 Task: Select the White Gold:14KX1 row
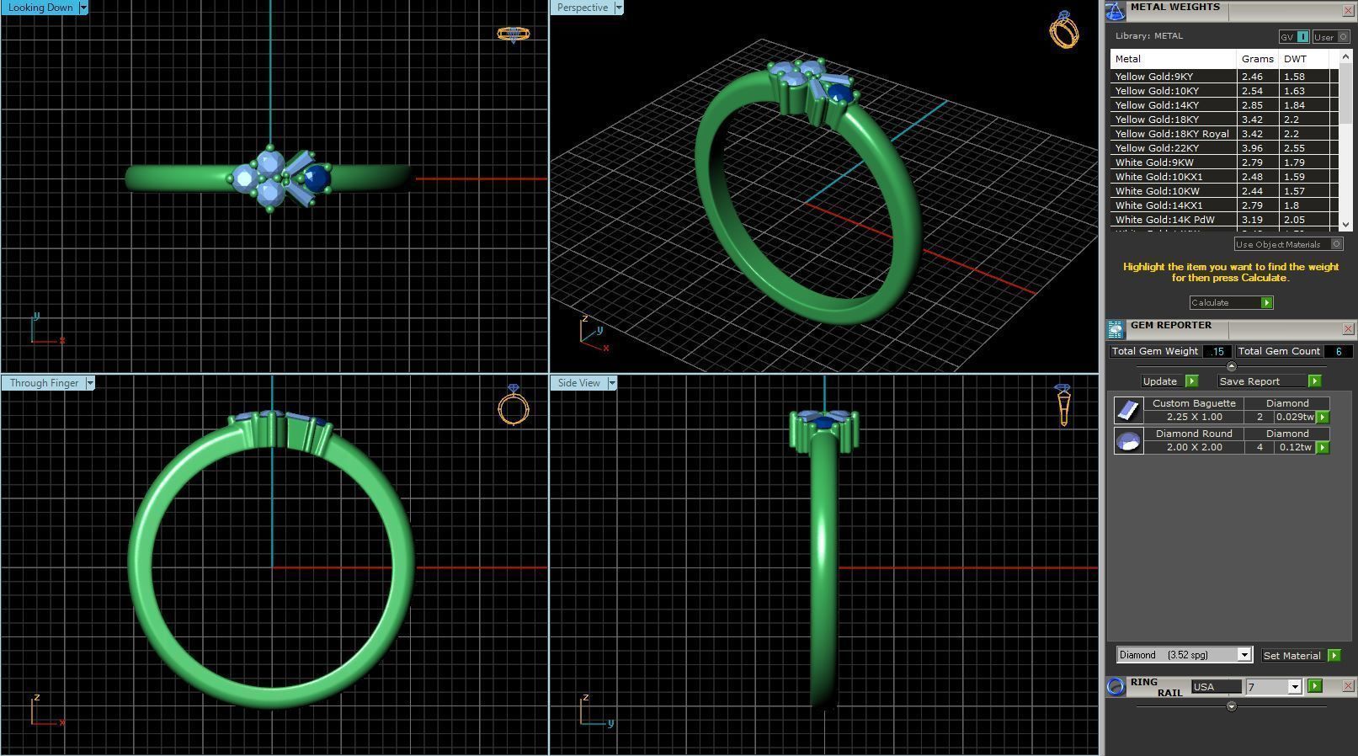point(1223,205)
